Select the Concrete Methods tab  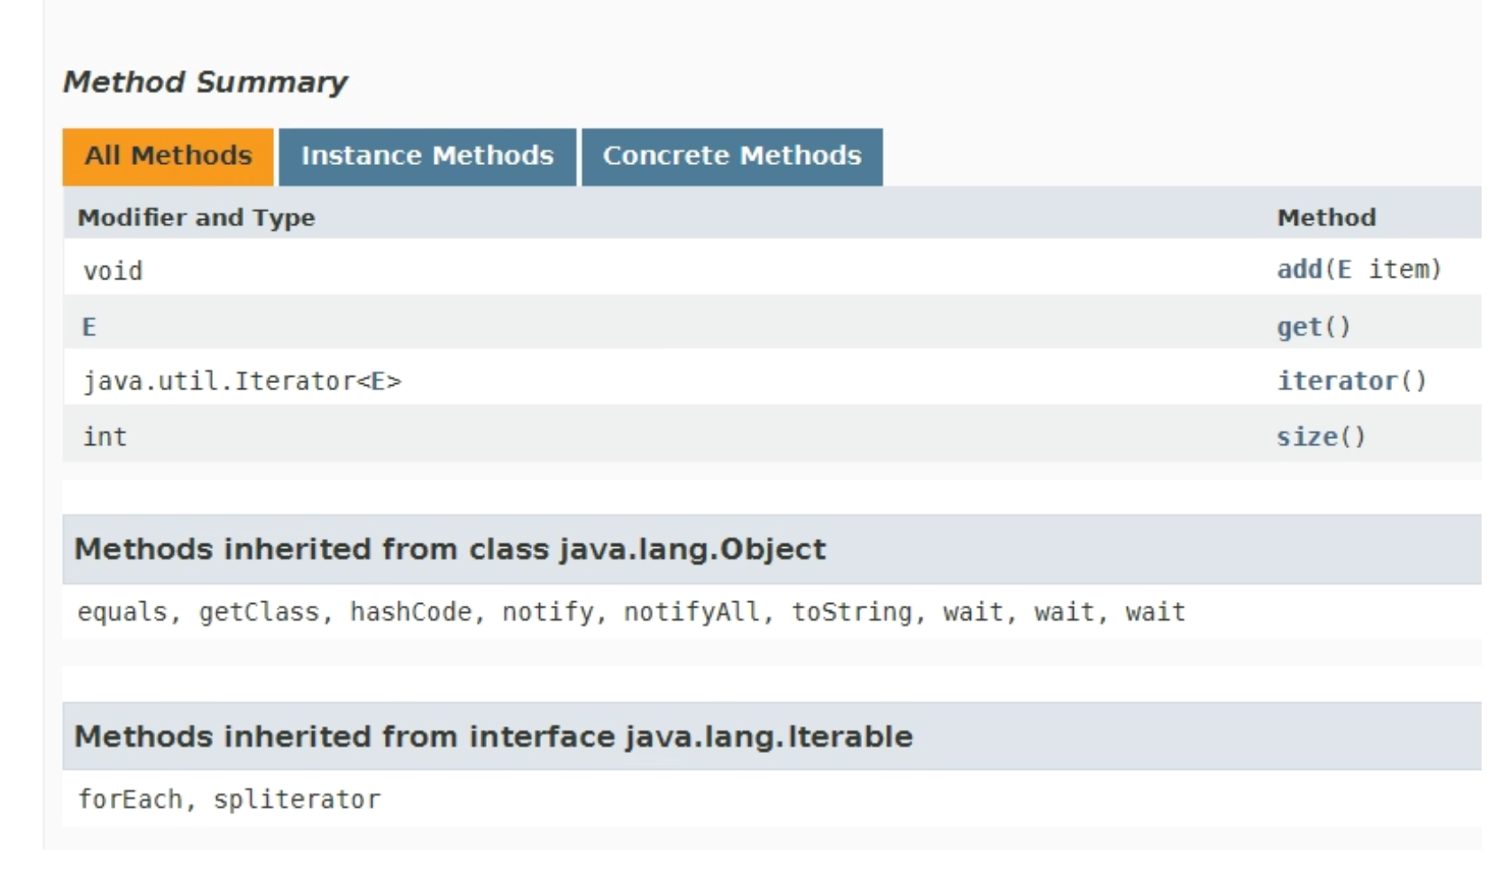(x=732, y=156)
